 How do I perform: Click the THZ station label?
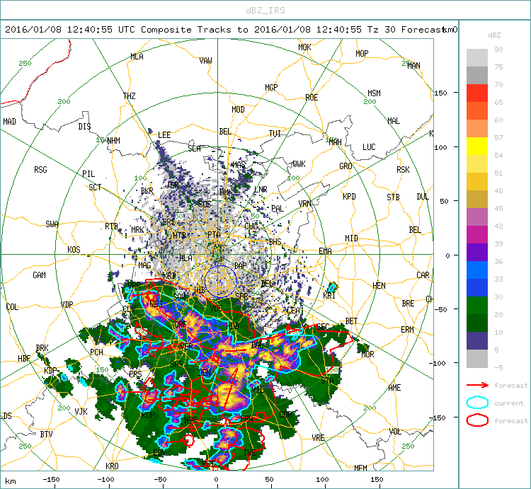point(130,96)
